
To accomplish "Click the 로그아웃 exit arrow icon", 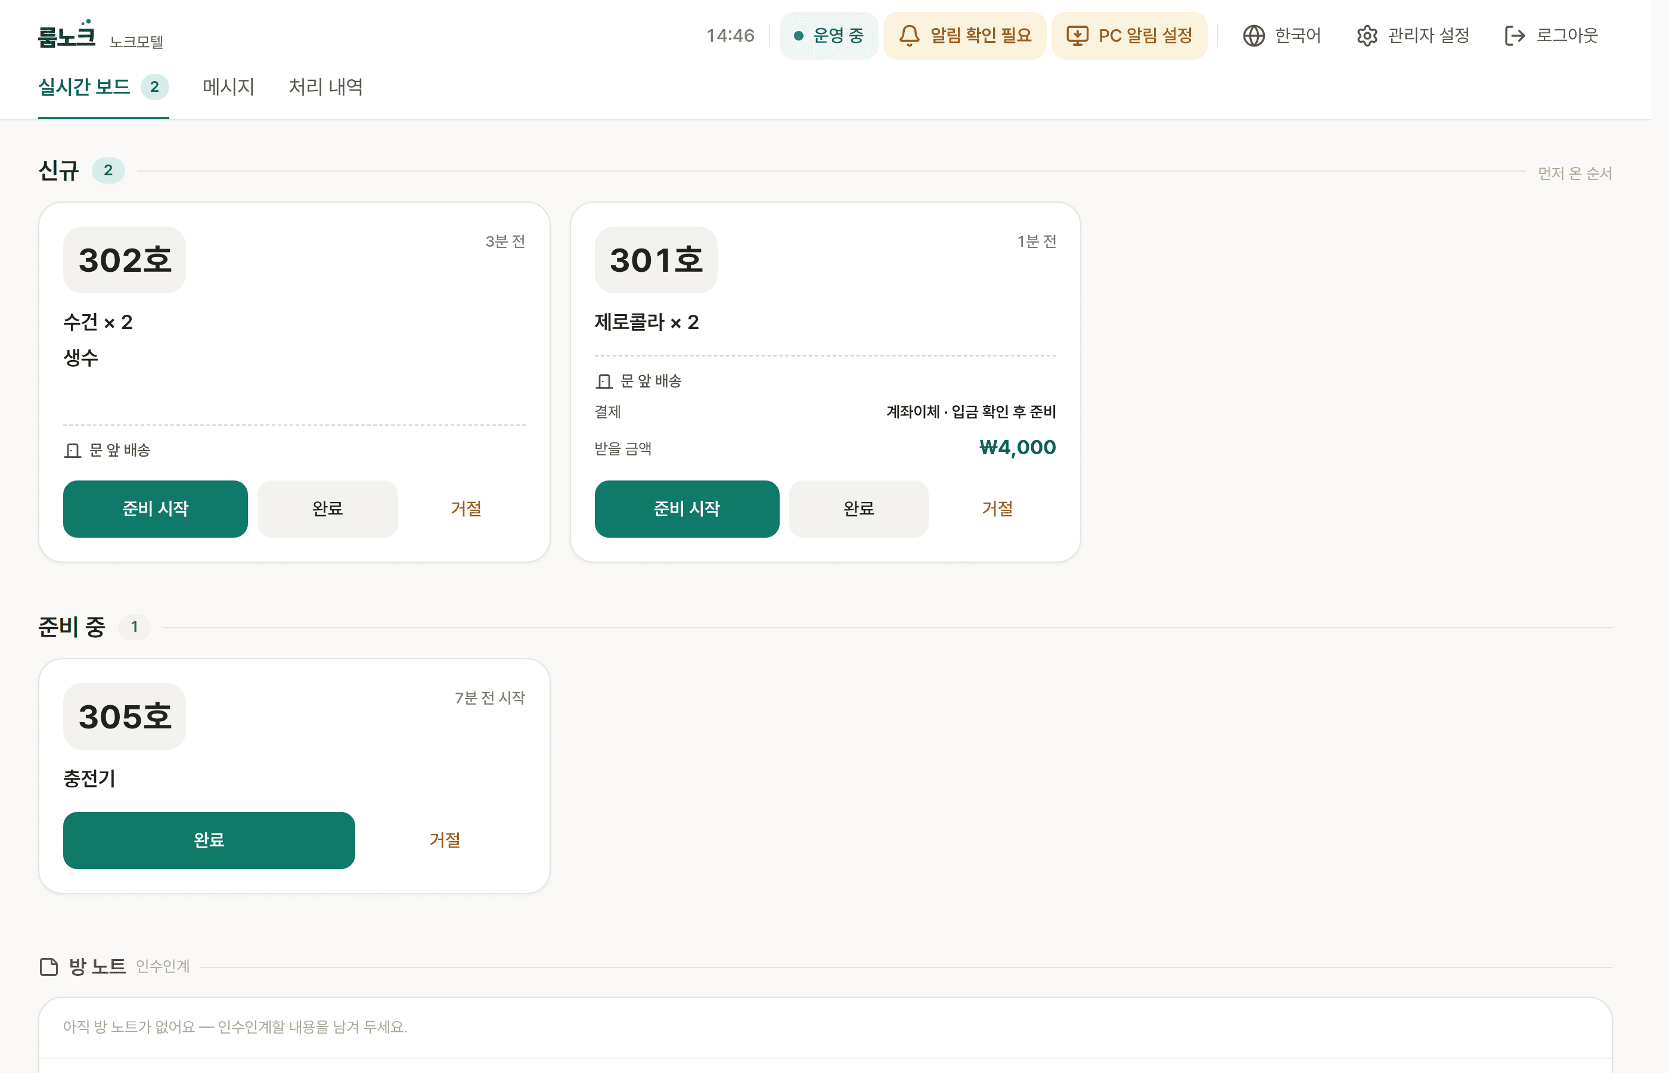I will (x=1515, y=36).
